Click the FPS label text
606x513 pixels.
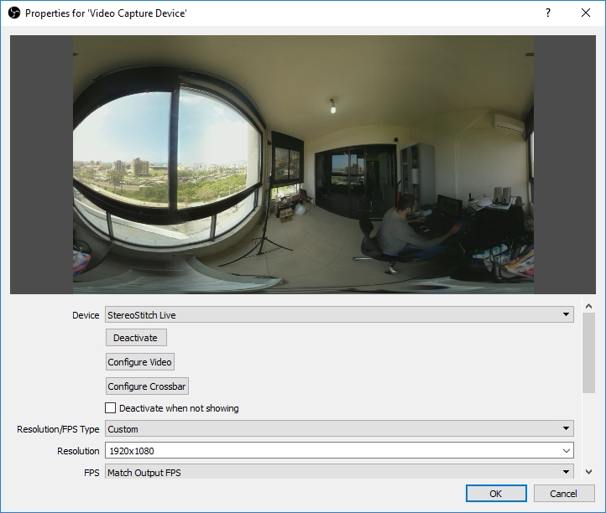pyautogui.click(x=91, y=473)
